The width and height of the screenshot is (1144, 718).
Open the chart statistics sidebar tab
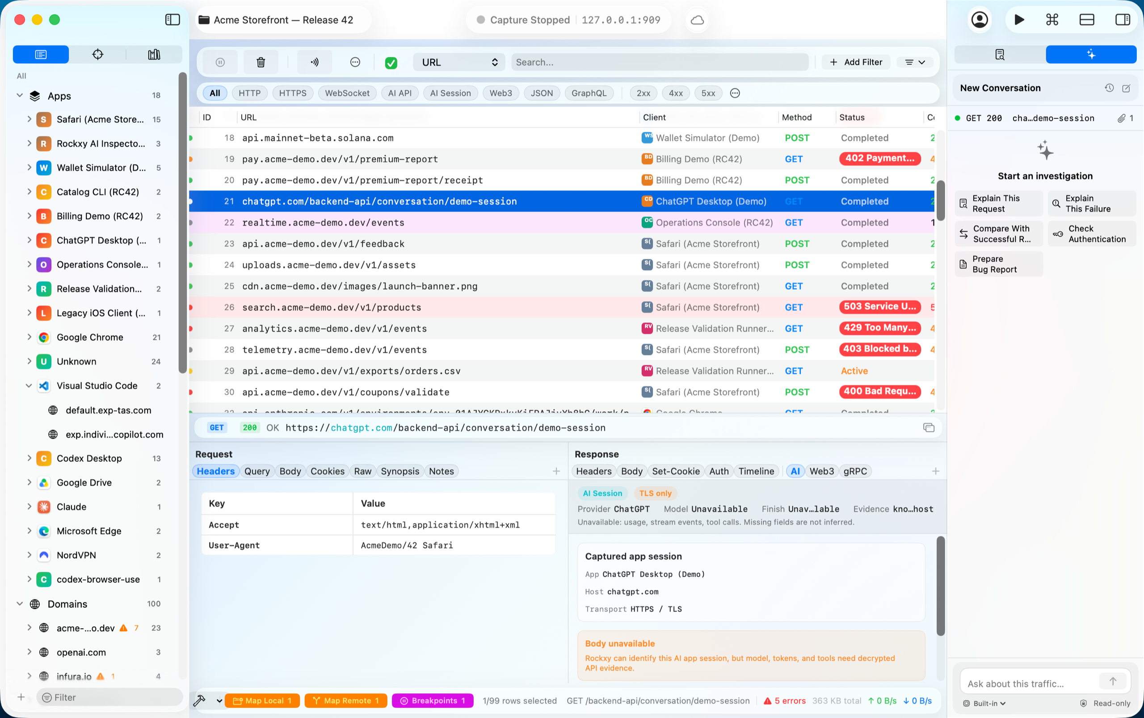(154, 55)
